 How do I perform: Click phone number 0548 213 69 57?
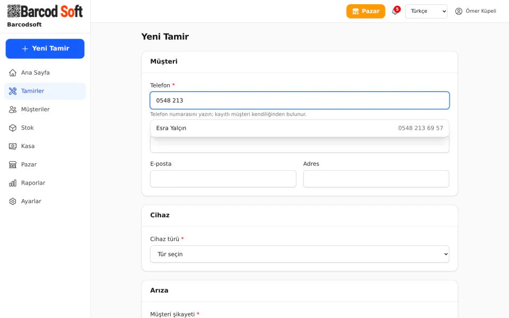pos(420,128)
